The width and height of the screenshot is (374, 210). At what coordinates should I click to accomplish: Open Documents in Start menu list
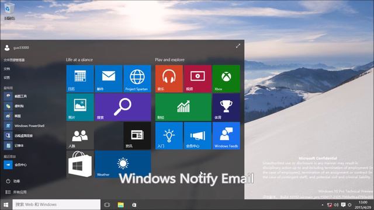pos(6,69)
